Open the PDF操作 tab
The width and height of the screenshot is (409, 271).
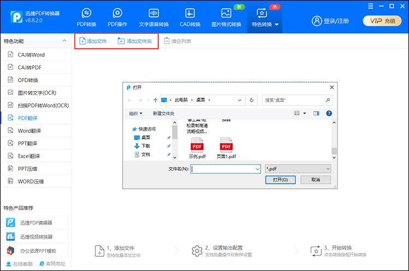117,17
